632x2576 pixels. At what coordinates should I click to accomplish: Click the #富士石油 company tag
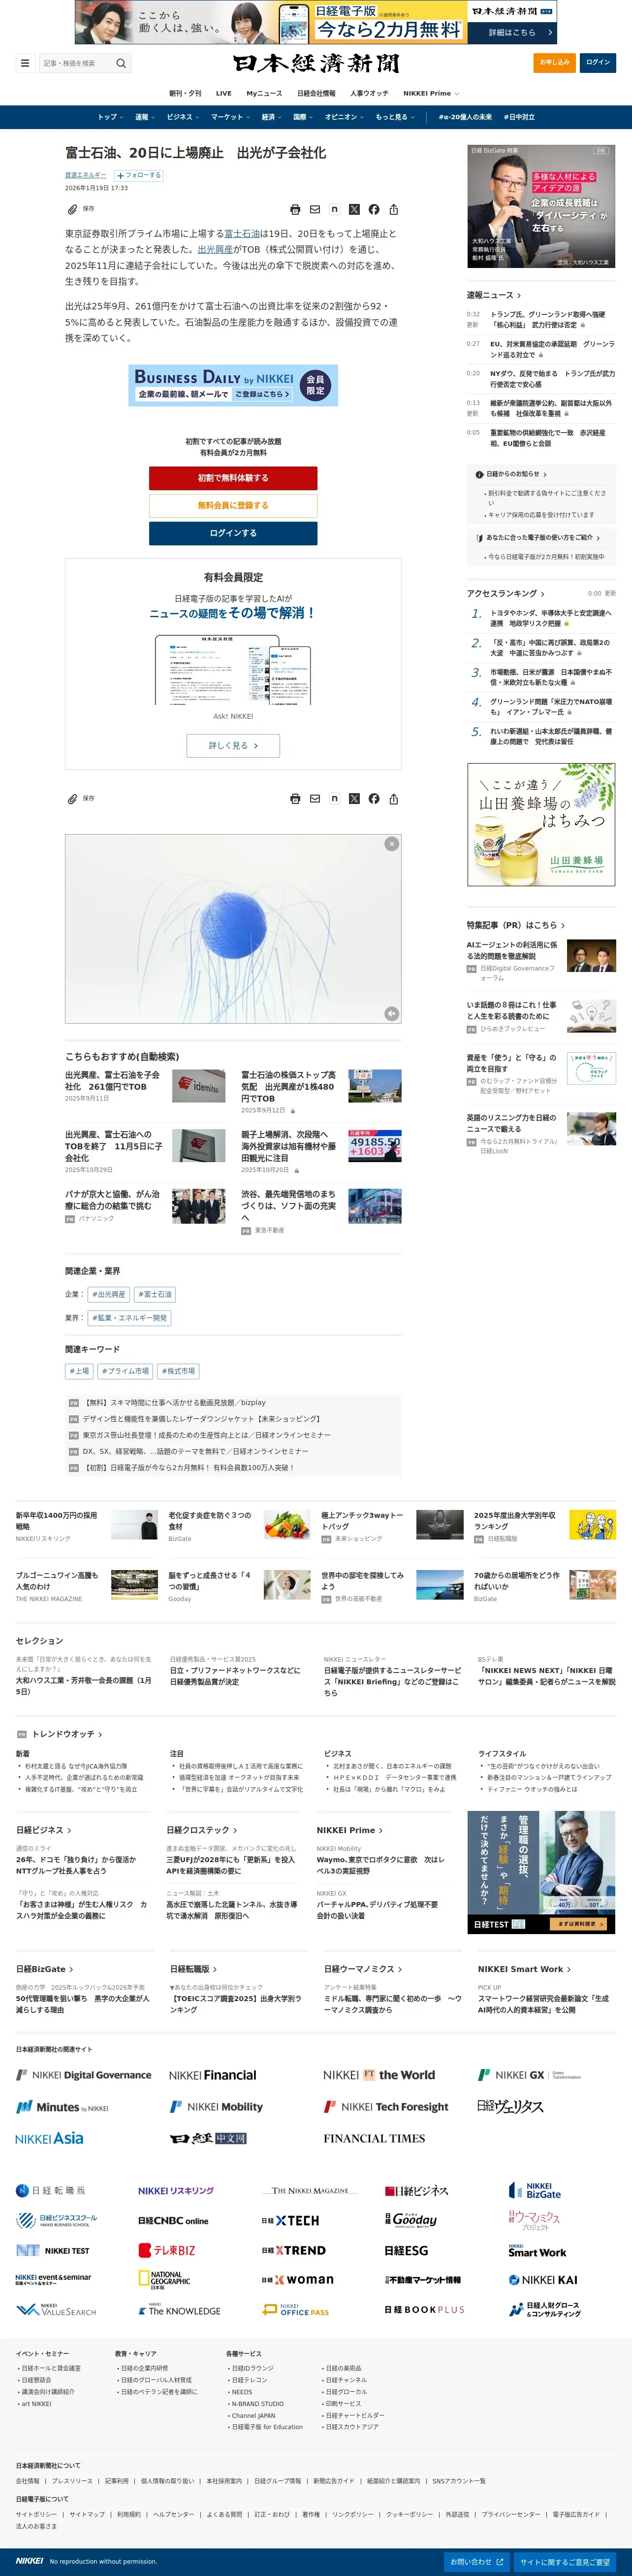(155, 1294)
